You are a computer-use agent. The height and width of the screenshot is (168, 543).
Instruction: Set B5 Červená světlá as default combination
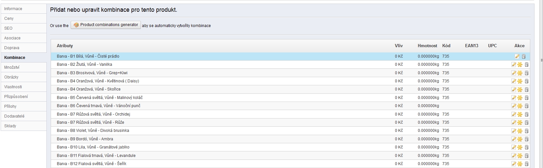[x=520, y=98]
